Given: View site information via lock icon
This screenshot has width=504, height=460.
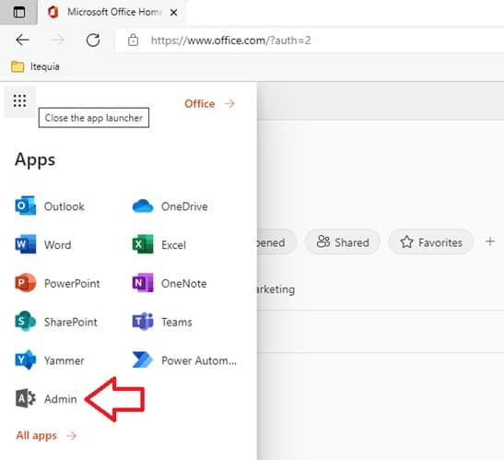Looking at the screenshot, I should (133, 41).
